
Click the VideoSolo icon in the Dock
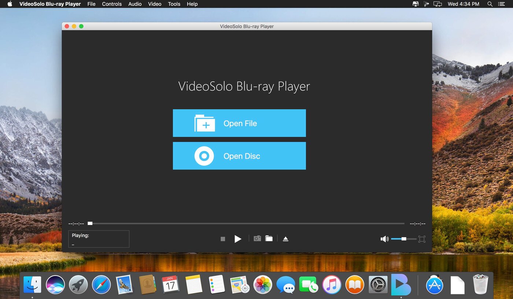[x=401, y=284]
